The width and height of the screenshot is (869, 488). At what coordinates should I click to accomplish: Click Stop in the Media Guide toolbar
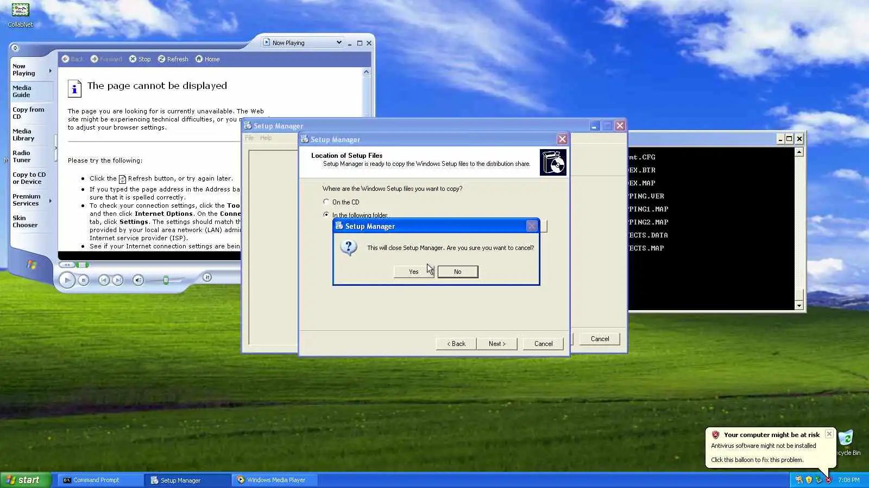(x=140, y=59)
